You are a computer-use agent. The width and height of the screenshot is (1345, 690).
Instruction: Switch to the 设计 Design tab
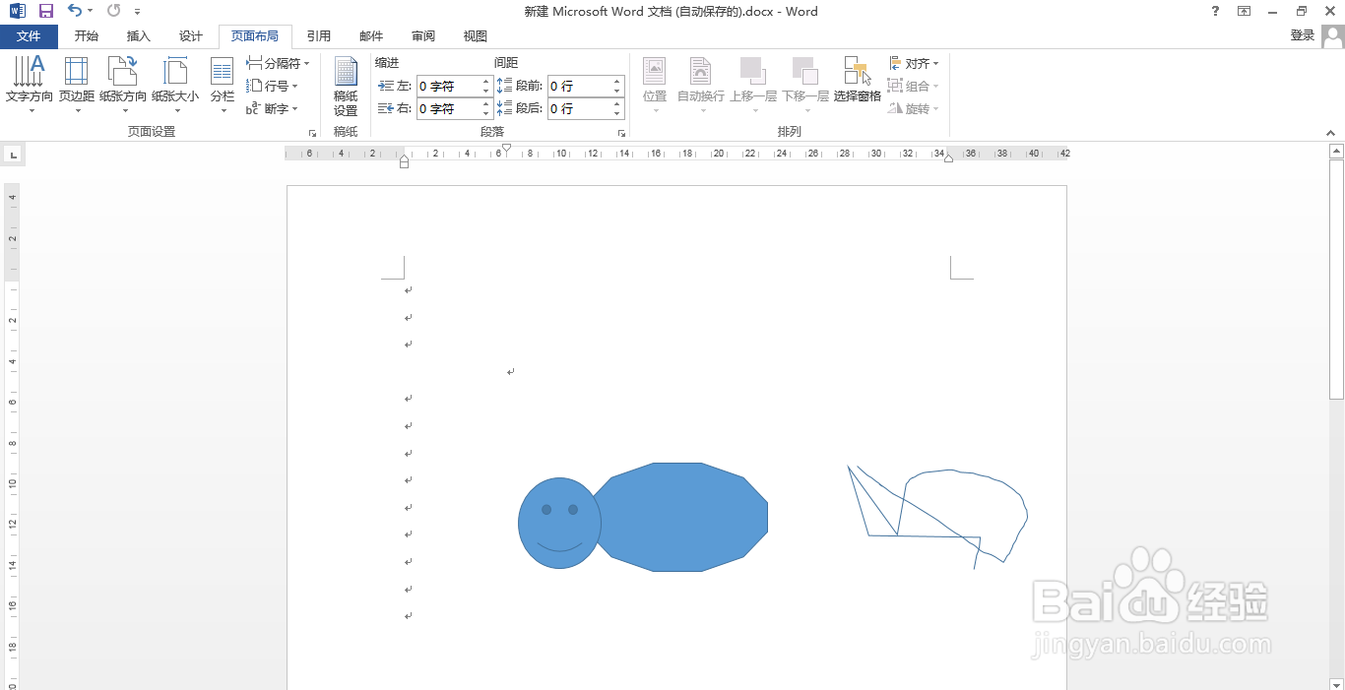tap(191, 36)
